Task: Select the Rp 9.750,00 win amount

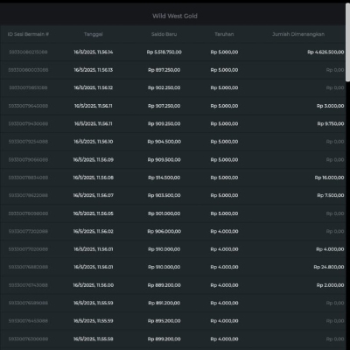Action: [x=331, y=123]
